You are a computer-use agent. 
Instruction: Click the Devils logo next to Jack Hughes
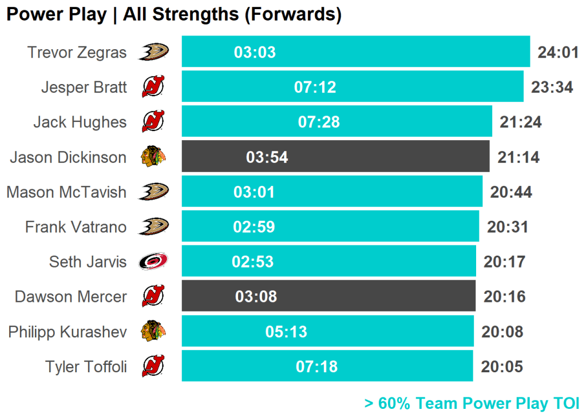pos(153,122)
